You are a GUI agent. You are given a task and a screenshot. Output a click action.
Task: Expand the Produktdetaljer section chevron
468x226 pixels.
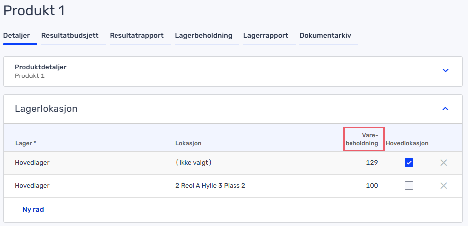(445, 71)
